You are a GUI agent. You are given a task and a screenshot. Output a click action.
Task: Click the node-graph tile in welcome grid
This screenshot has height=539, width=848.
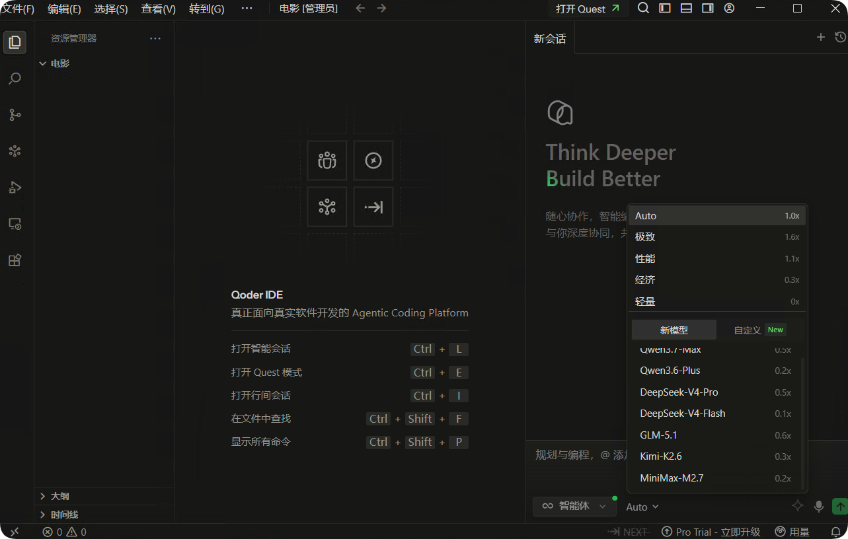pos(327,207)
